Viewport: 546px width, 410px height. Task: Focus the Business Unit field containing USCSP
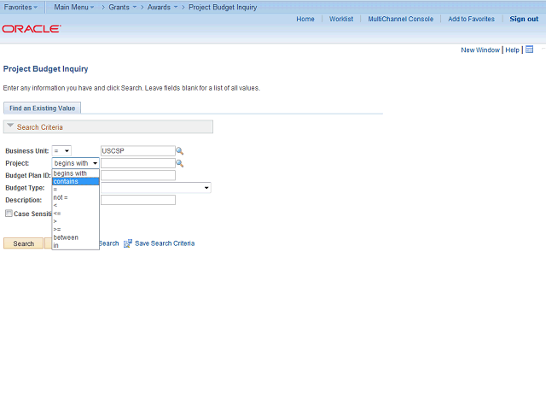click(138, 151)
